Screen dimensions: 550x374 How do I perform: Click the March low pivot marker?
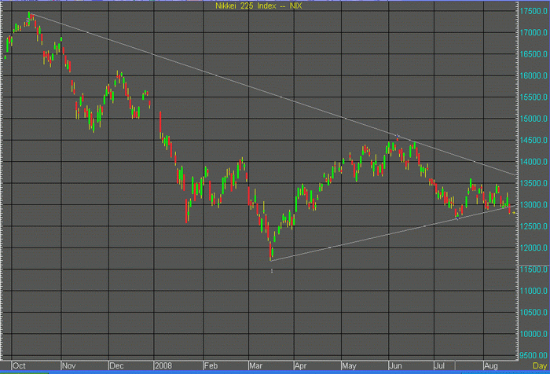pos(272,271)
